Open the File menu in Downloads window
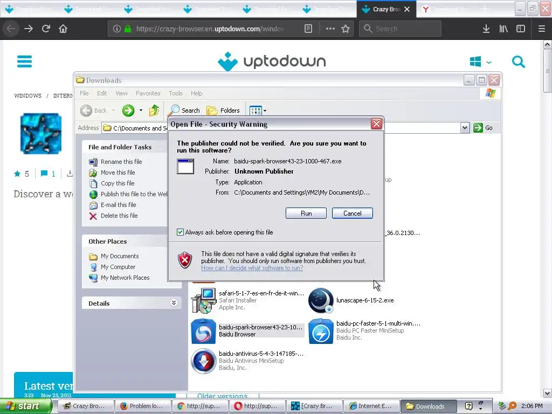The image size is (552, 414). click(84, 93)
